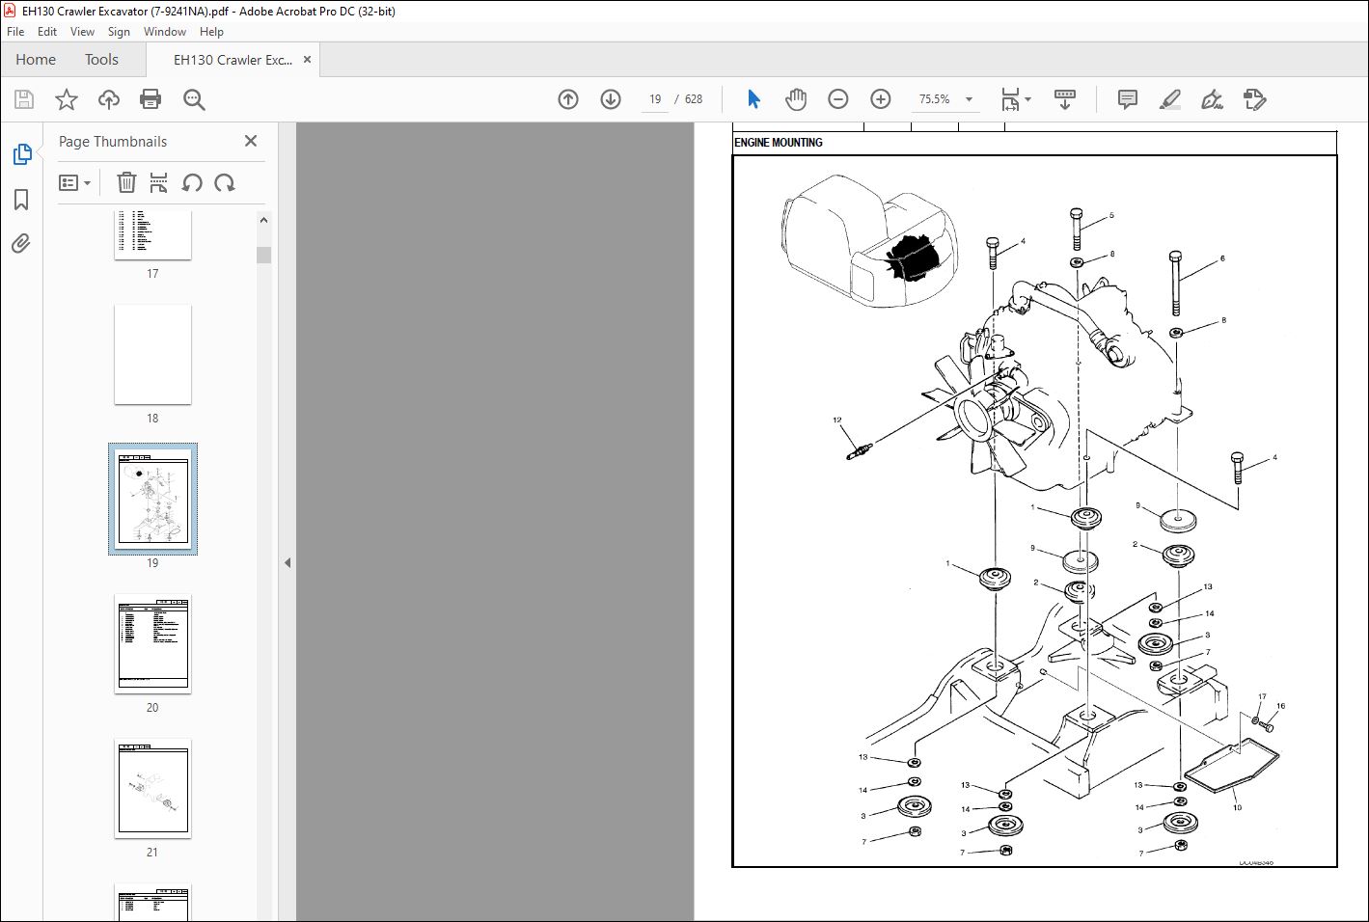Expand fit page options arrow
The width and height of the screenshot is (1369, 922).
1027,99
